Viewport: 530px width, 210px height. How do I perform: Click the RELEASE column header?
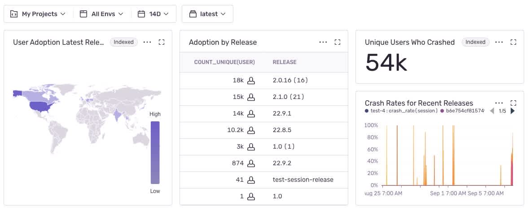tap(285, 62)
